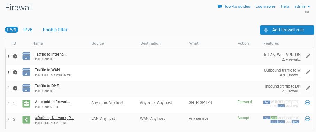Click the ID column header
Screen dimensions: 316x132
[x=14, y=43]
